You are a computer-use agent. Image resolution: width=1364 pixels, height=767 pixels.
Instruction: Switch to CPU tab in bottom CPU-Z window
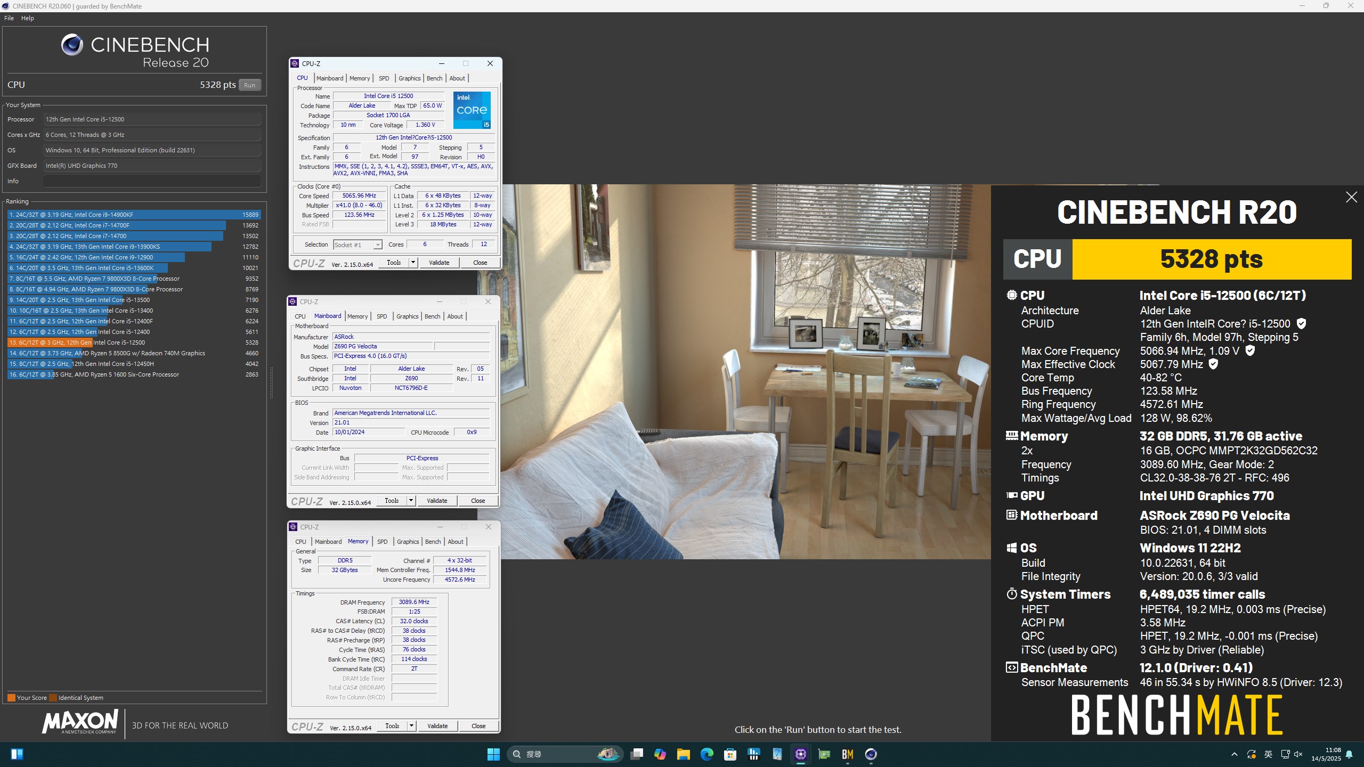pyautogui.click(x=301, y=542)
